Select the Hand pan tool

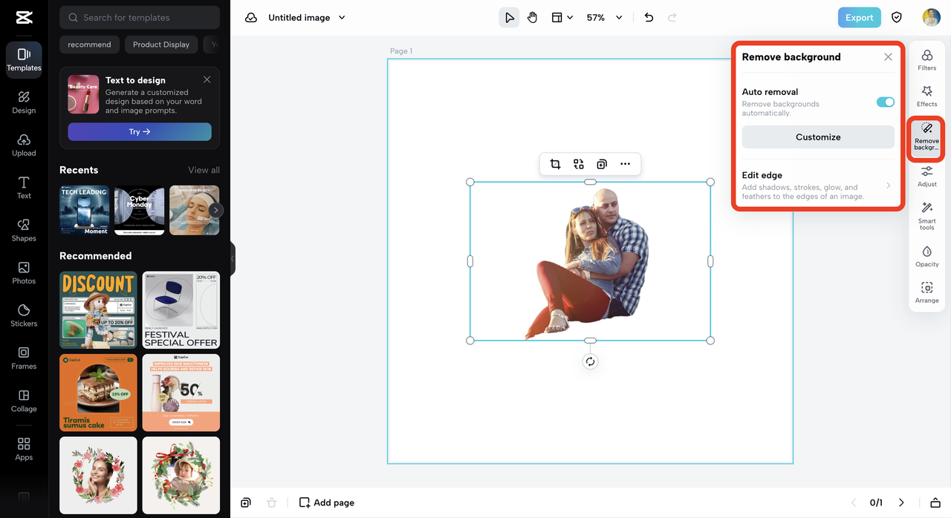(532, 18)
